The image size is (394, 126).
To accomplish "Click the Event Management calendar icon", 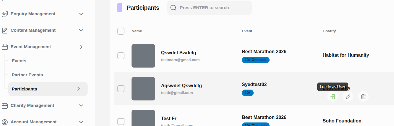I will (5, 47).
